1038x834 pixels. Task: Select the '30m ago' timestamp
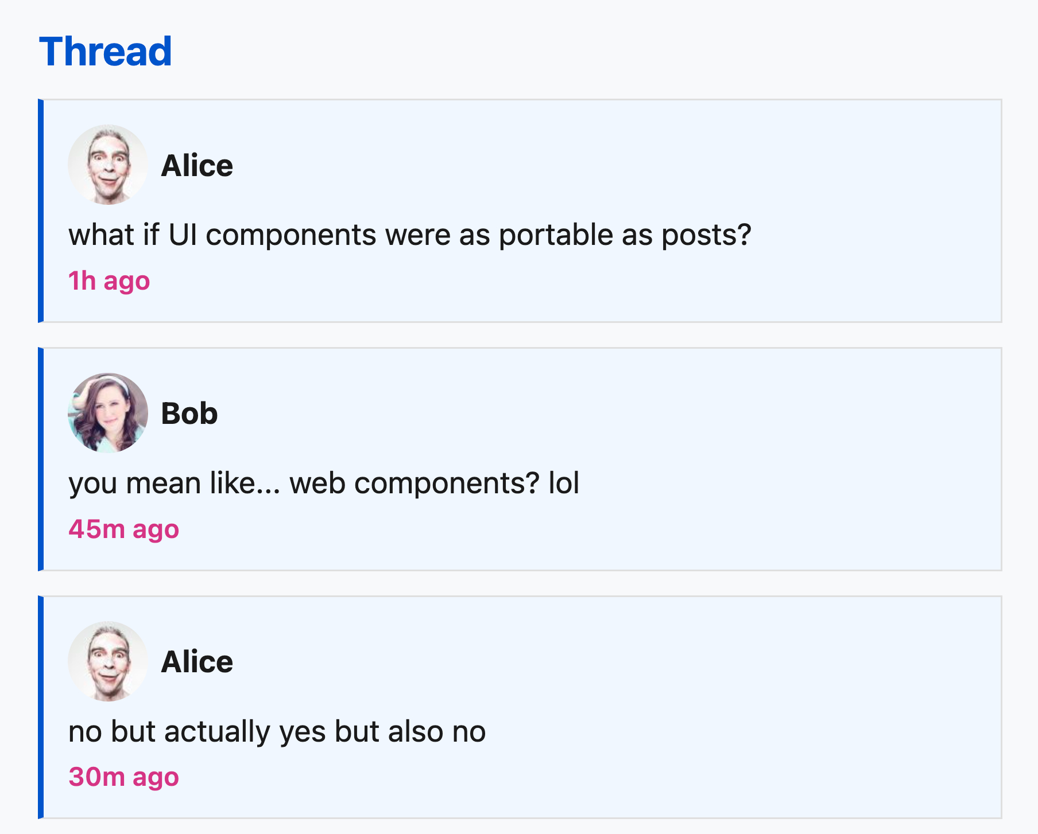pos(123,777)
